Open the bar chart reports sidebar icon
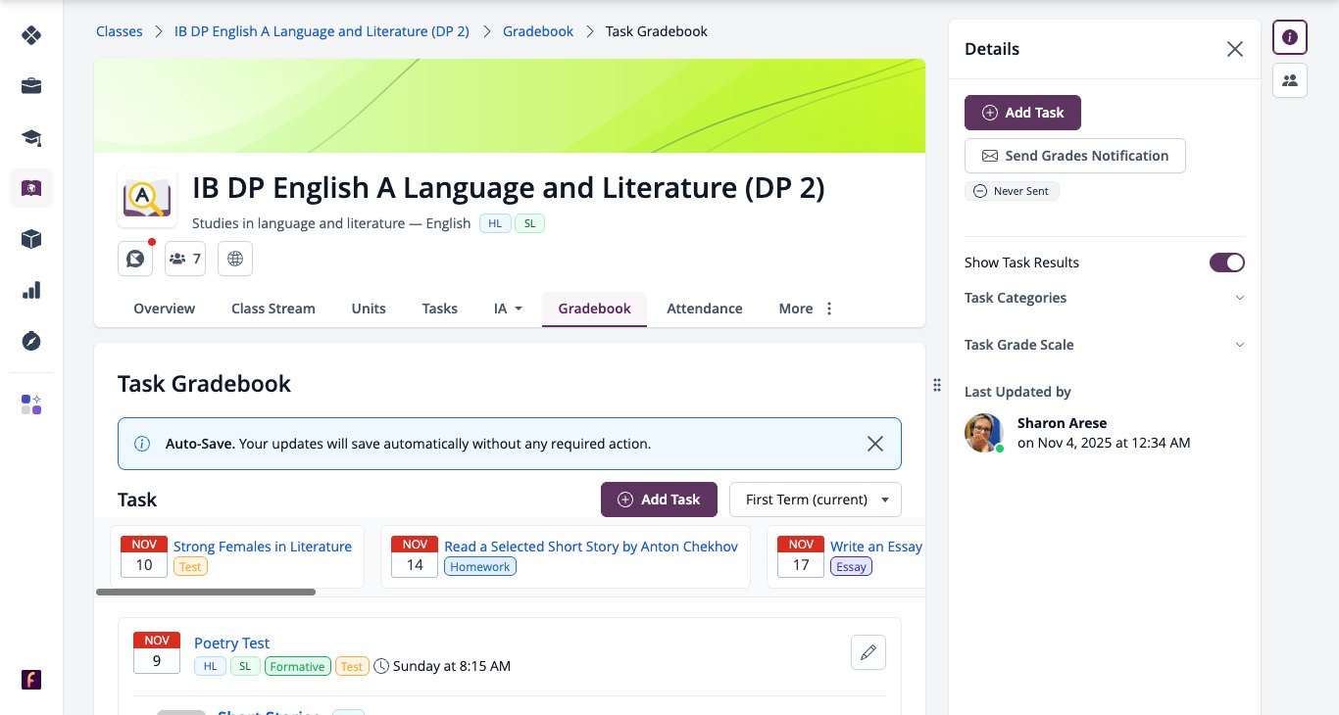 [31, 290]
